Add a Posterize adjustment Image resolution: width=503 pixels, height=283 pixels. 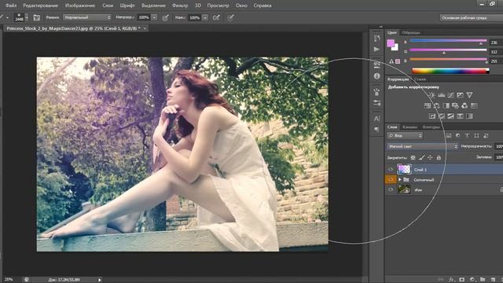(442, 116)
